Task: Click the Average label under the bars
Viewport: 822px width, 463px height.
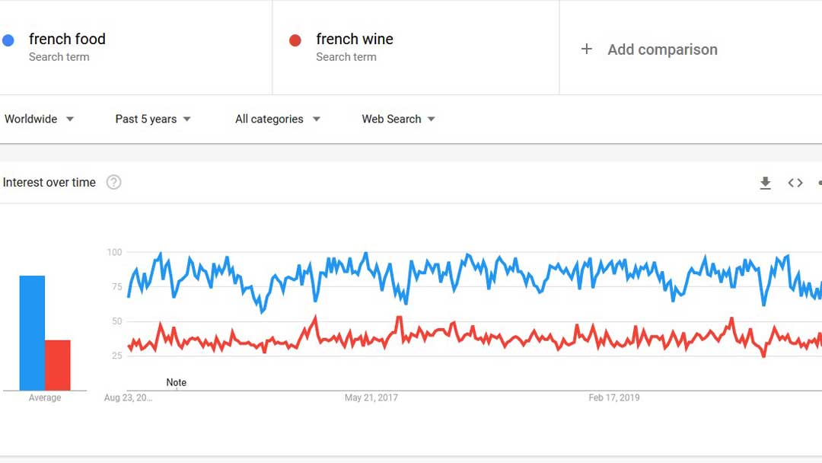Action: 45,398
